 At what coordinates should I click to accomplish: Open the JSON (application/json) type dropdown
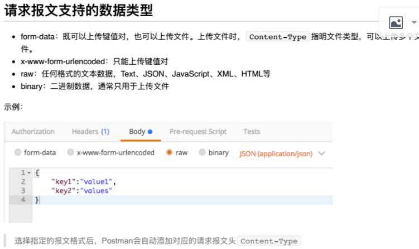[282, 154]
